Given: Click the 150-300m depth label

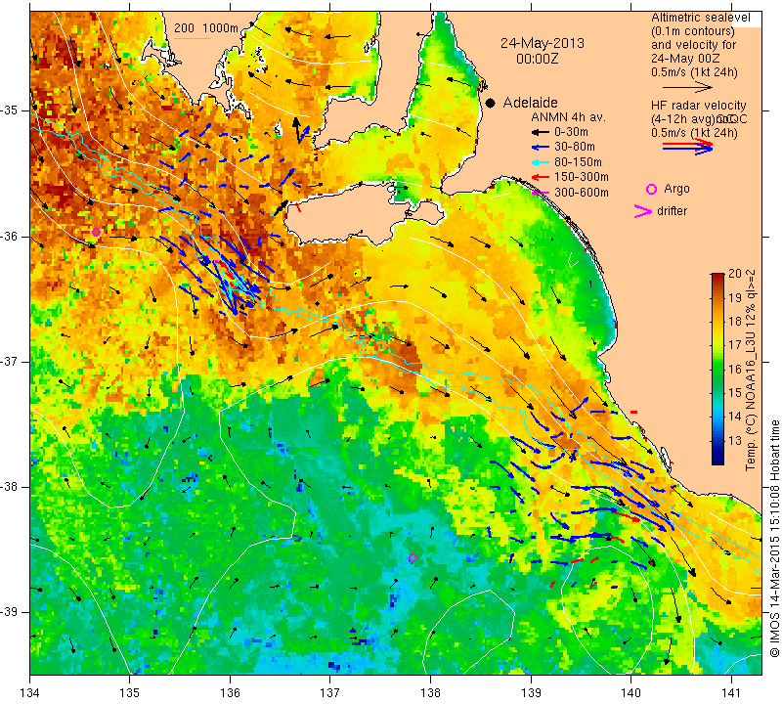Looking at the screenshot, I should tap(582, 177).
